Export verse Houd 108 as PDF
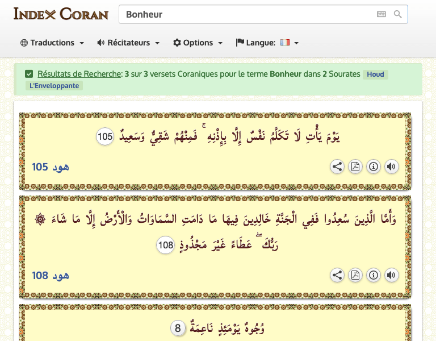Screen dimensions: 436x341 coord(355,275)
